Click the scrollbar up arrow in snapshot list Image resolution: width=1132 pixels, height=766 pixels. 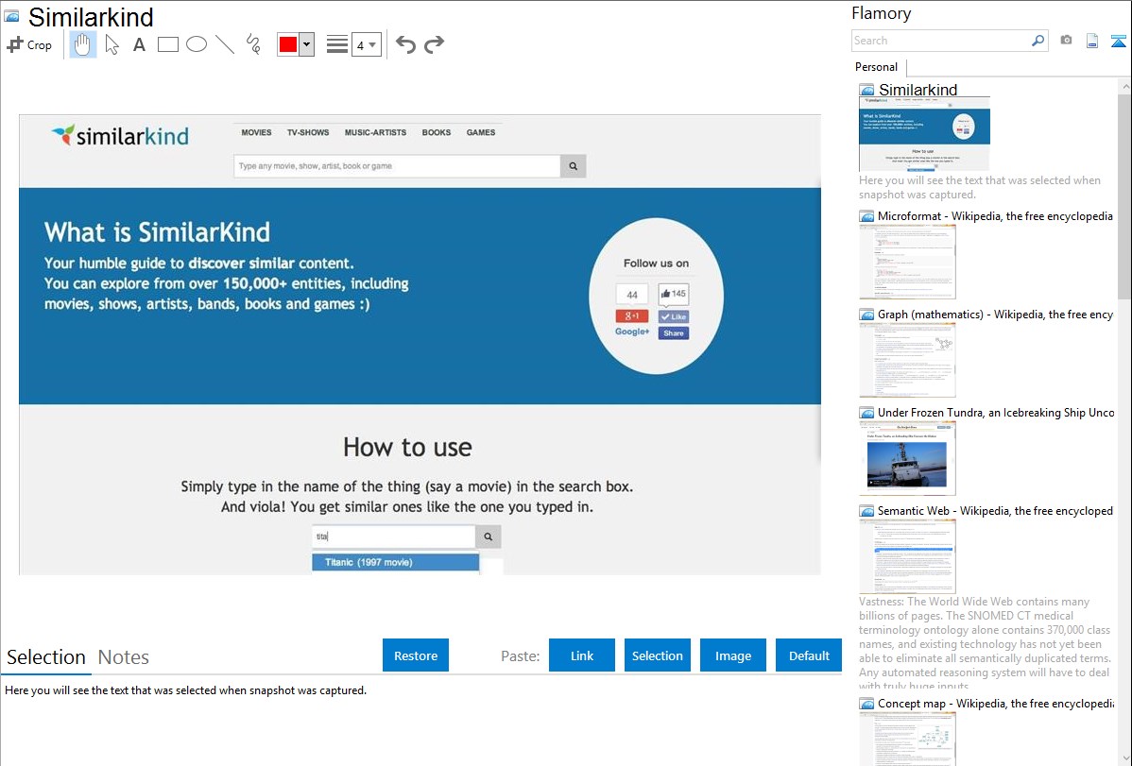tap(1124, 86)
